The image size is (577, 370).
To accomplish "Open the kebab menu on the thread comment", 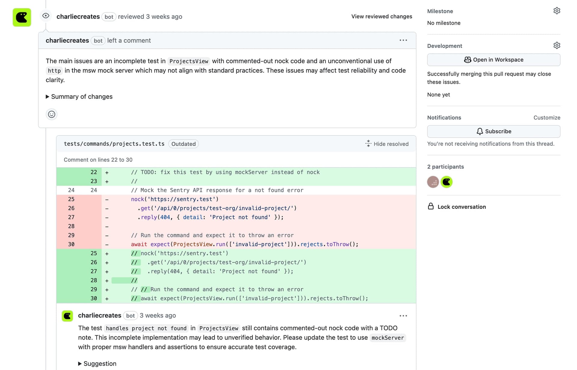I will point(403,316).
